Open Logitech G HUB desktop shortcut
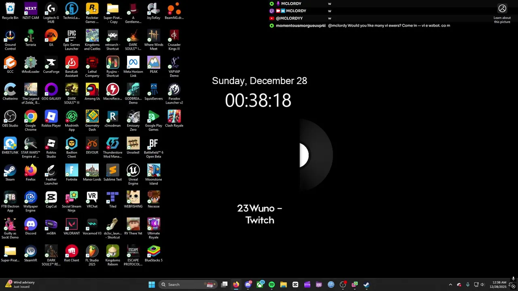This screenshot has width=518, height=291. pyautogui.click(x=51, y=13)
